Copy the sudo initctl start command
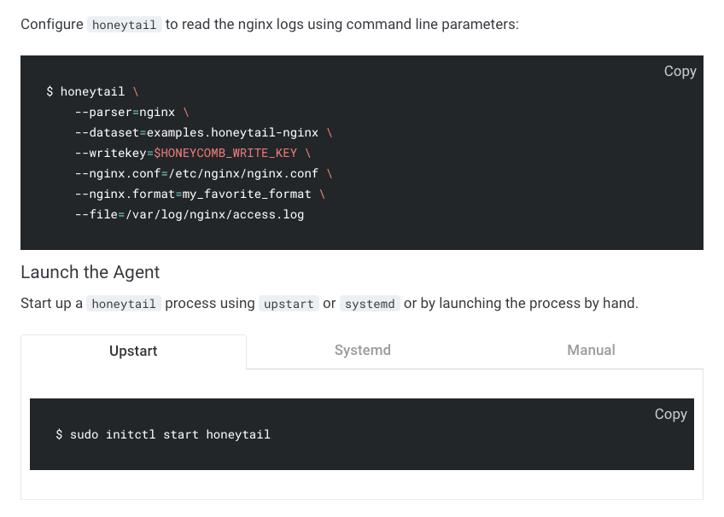The image size is (724, 517). tap(670, 414)
